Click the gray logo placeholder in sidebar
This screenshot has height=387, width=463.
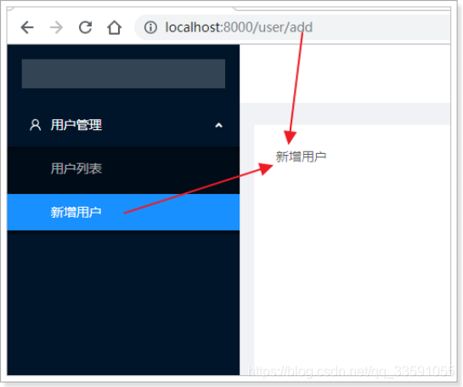pos(123,74)
